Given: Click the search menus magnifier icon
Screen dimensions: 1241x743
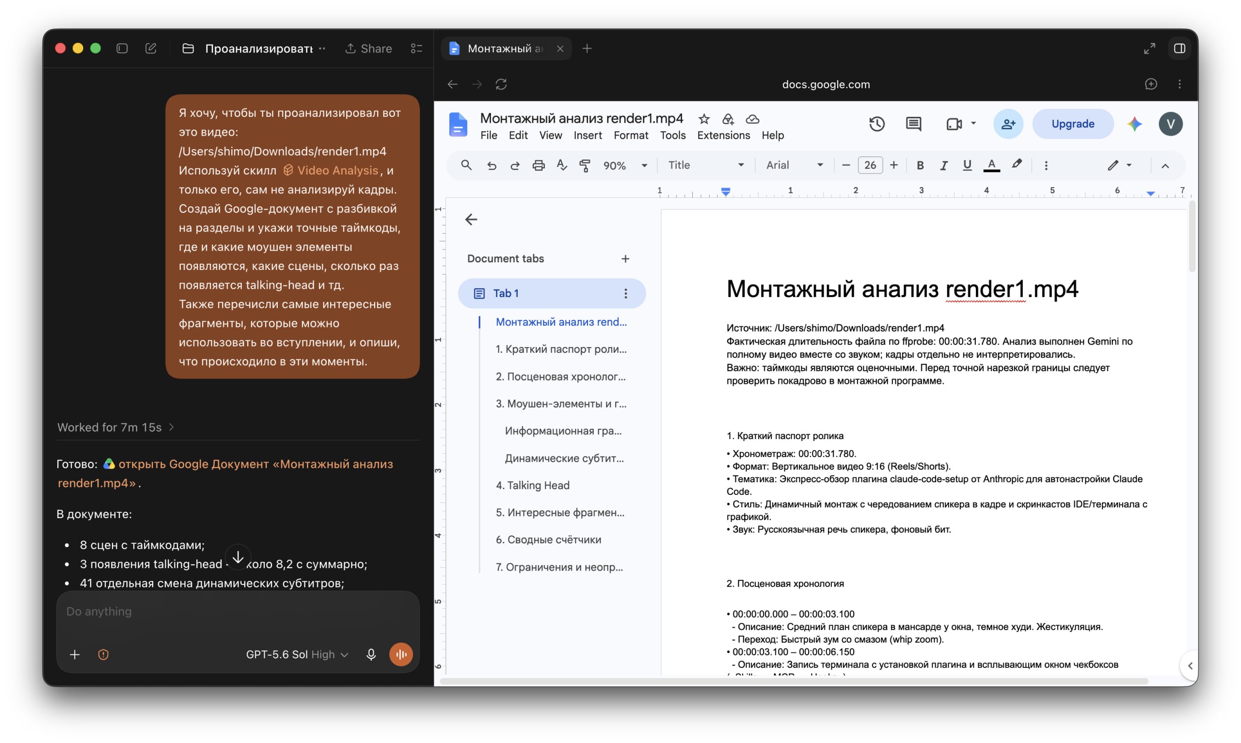Looking at the screenshot, I should click(x=466, y=165).
